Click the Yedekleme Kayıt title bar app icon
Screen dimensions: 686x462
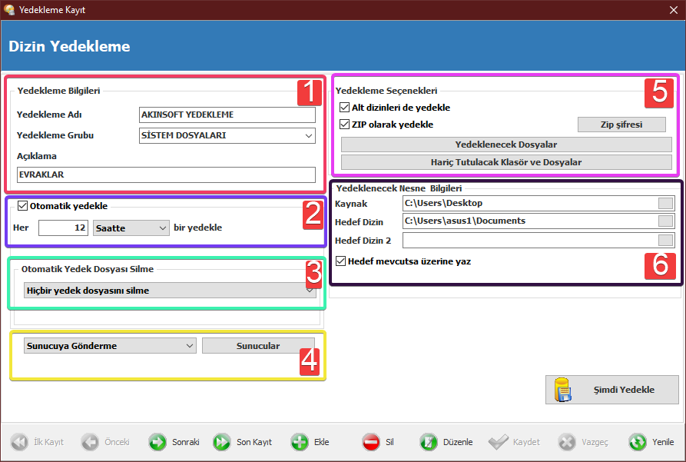[x=8, y=10]
